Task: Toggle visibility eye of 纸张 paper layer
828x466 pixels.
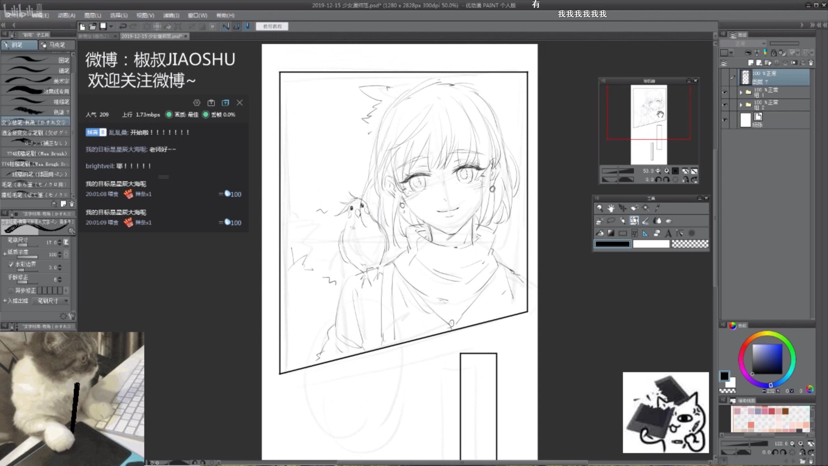Action: [x=724, y=120]
